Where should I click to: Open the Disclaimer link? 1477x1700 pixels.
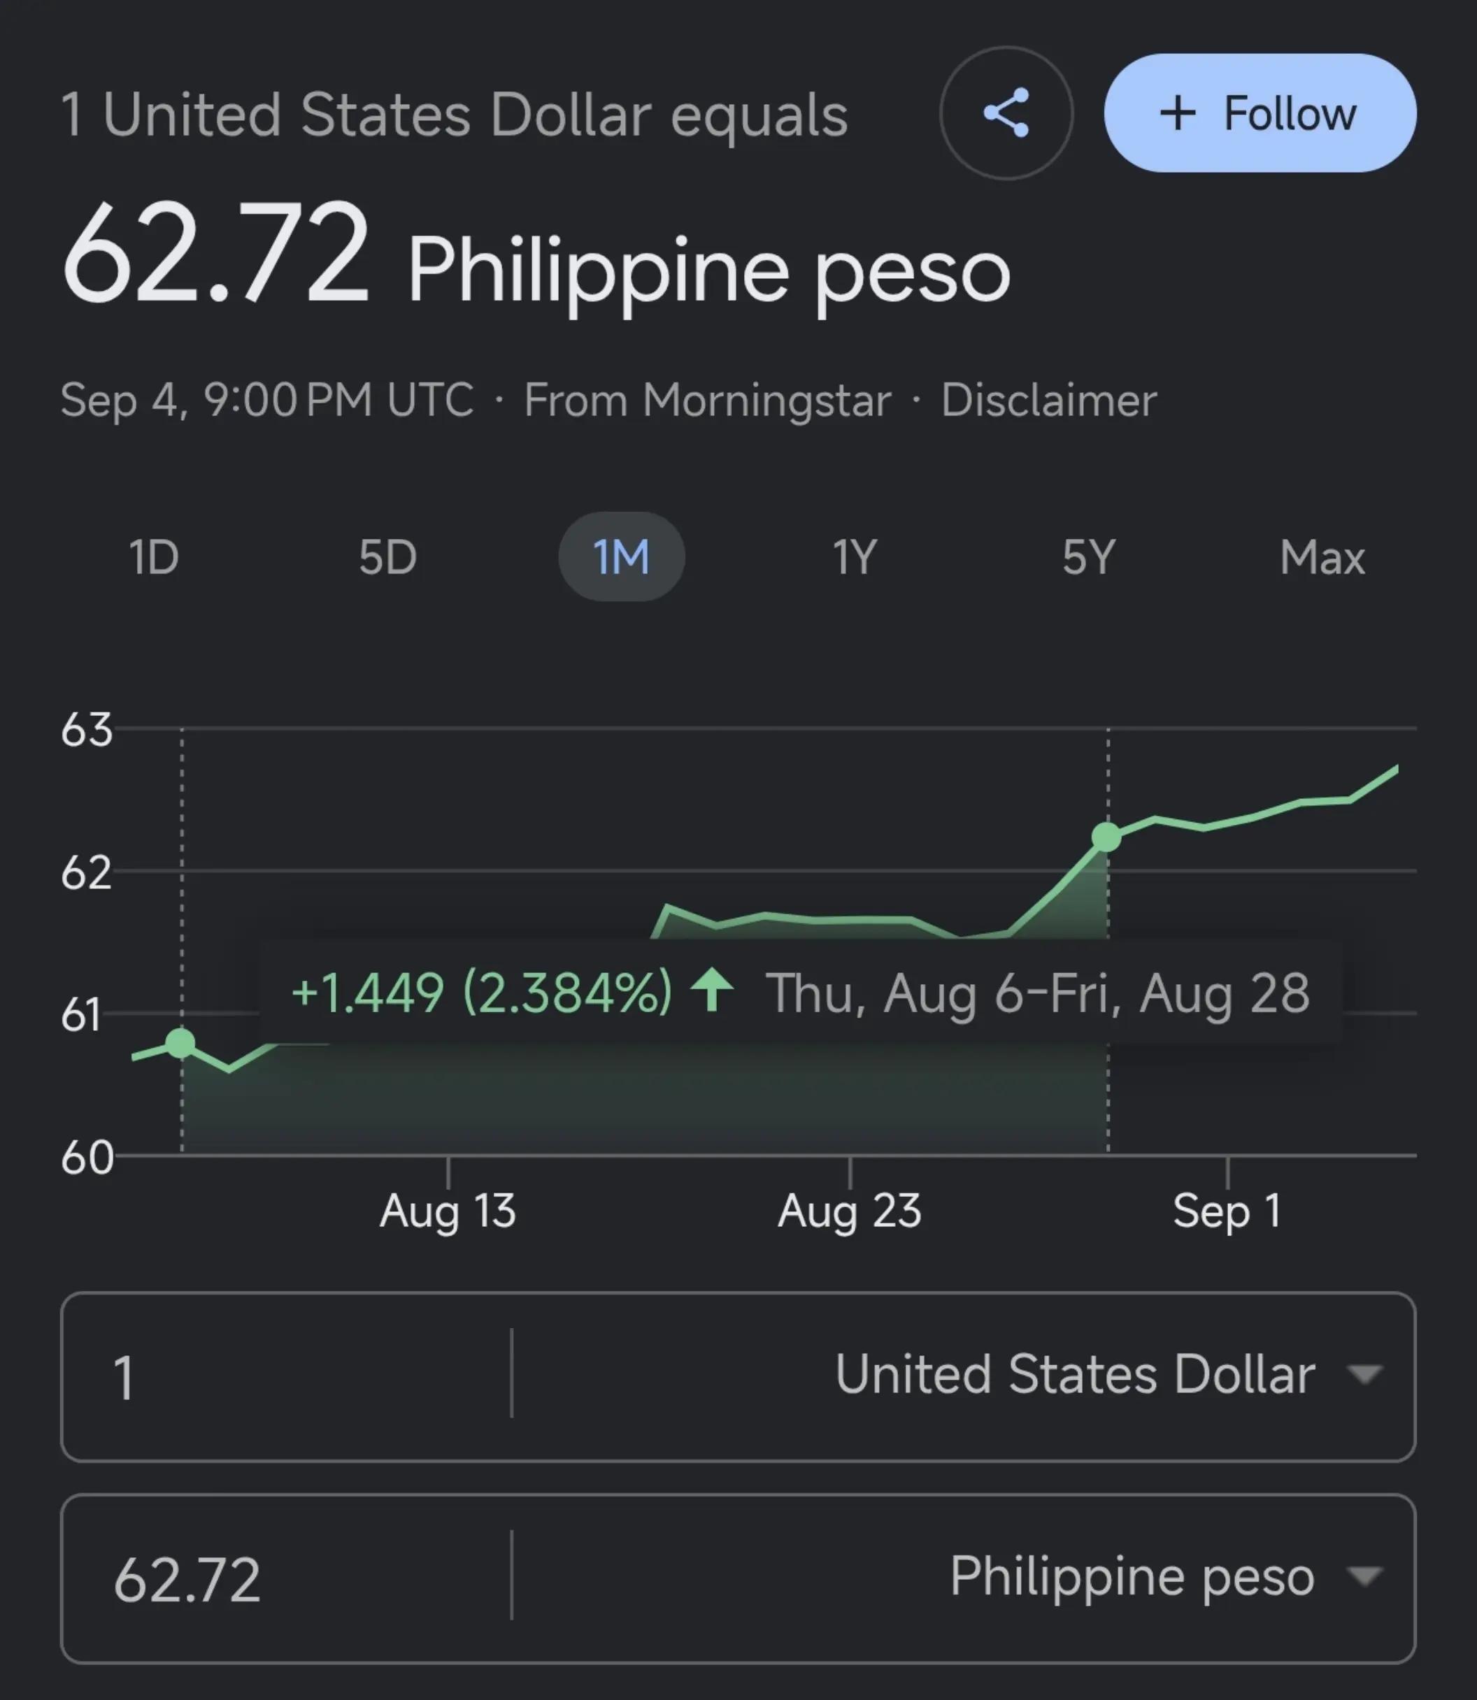click(x=1048, y=401)
